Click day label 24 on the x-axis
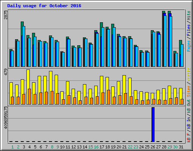This screenshot has width=193, height=151. 141,147
